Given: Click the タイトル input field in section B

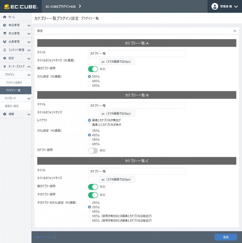Looking at the screenshot, I should (x=137, y=105).
